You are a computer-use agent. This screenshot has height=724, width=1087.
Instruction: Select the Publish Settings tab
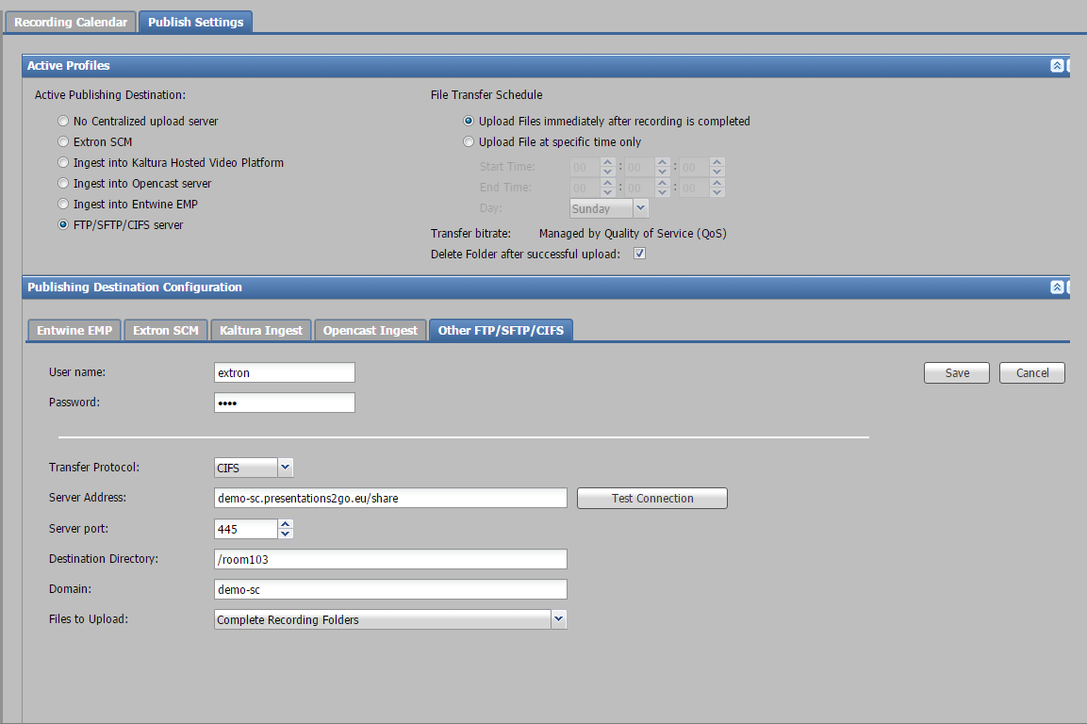pyautogui.click(x=195, y=23)
